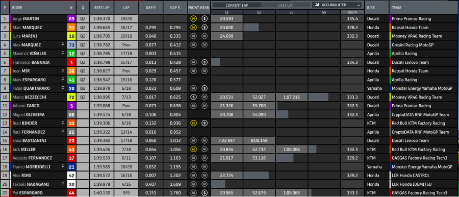Click Marc Marquez's rear tyre S icon

click(x=205, y=27)
